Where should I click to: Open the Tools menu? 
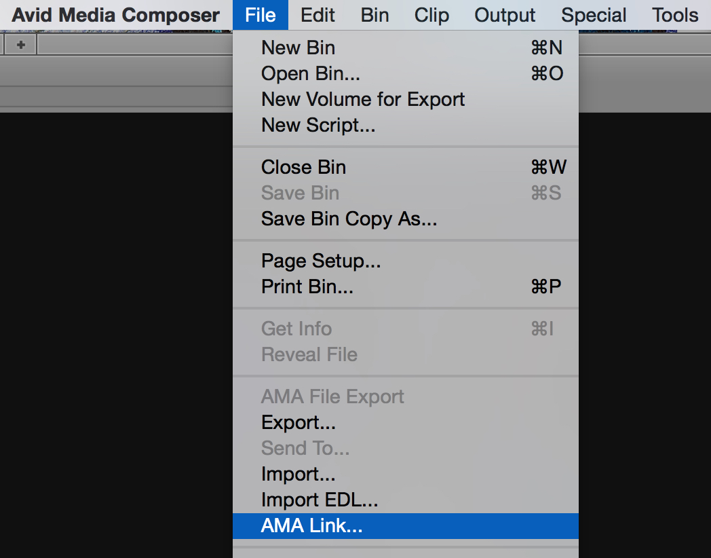675,15
